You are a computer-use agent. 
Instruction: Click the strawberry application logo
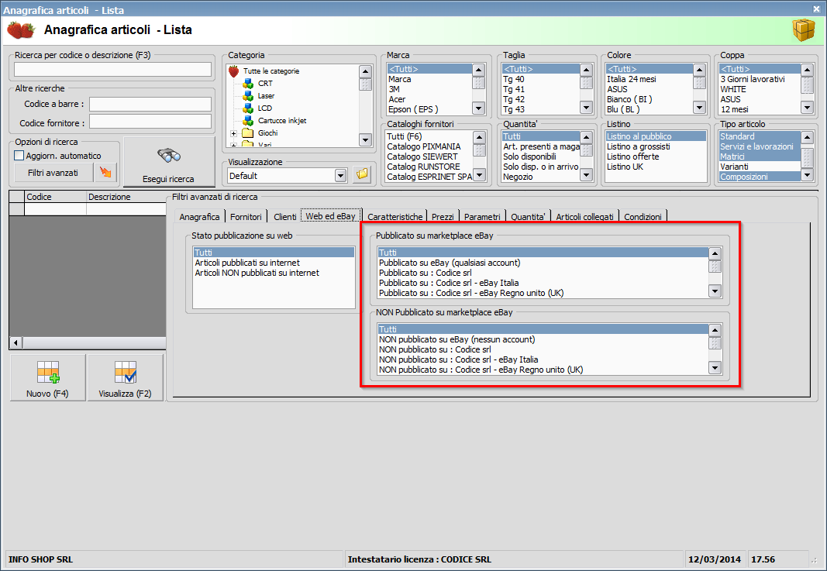tap(21, 30)
